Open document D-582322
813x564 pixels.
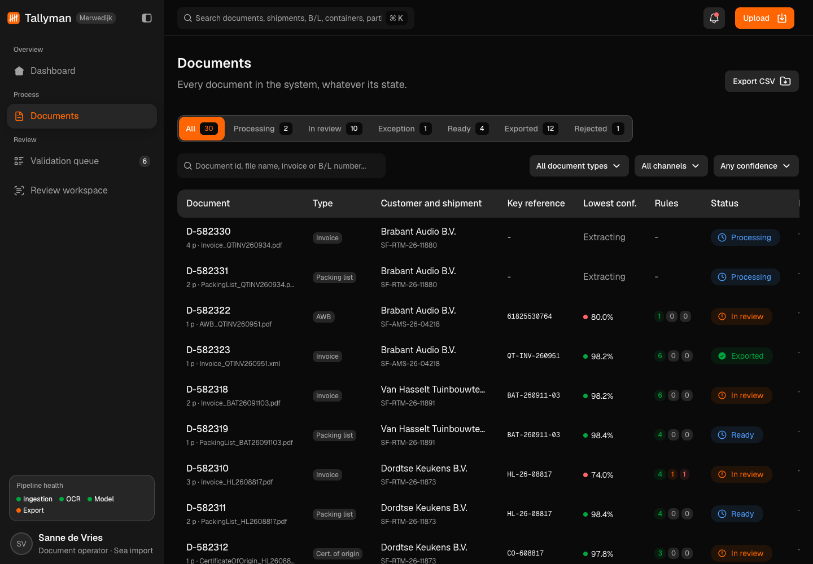click(208, 311)
